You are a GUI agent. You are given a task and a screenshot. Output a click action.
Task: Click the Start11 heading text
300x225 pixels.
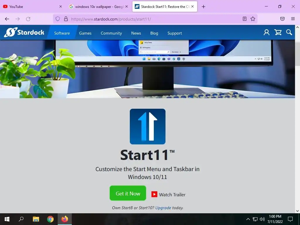tap(147, 155)
